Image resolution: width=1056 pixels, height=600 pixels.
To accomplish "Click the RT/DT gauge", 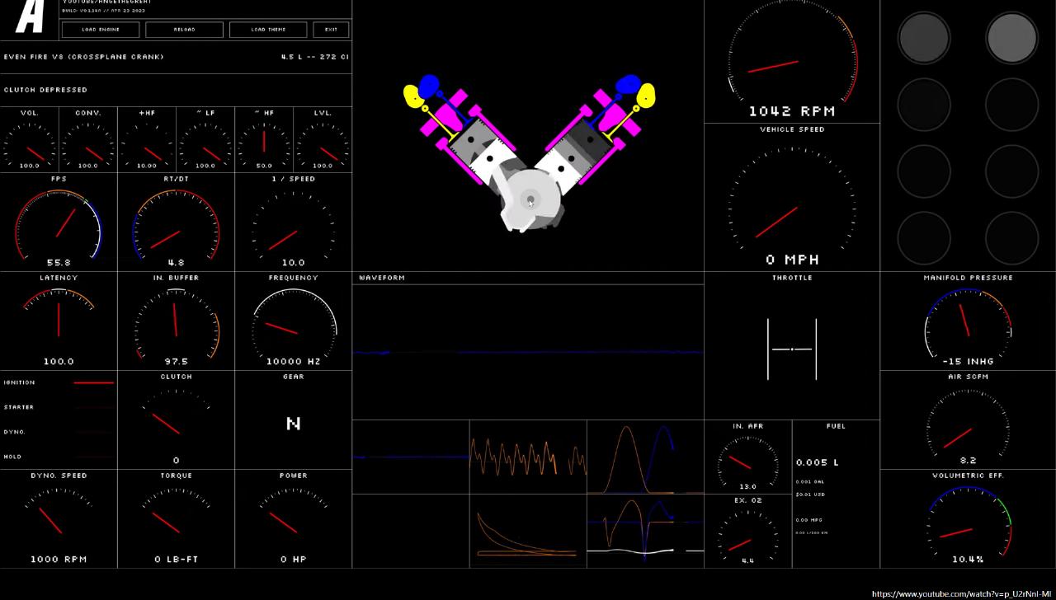I will pyautogui.click(x=176, y=223).
